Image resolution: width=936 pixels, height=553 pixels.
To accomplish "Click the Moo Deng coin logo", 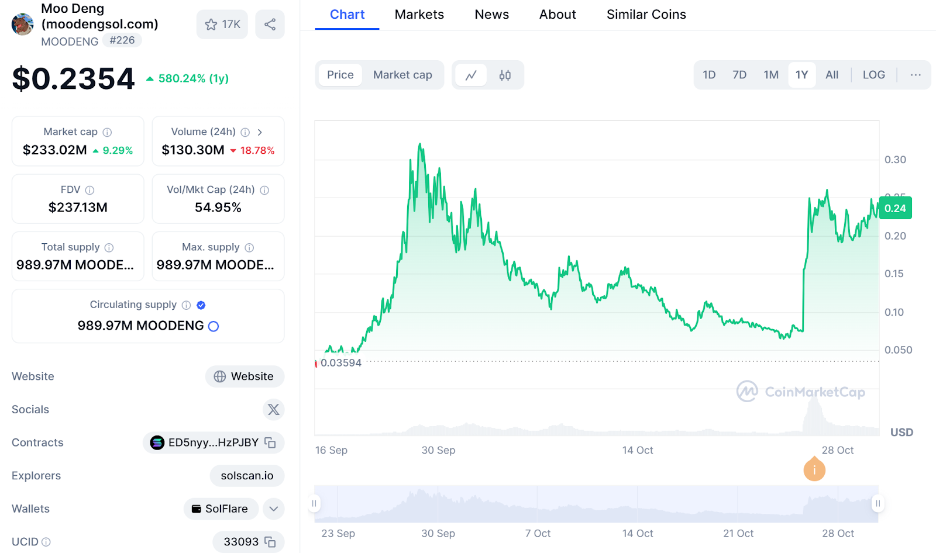I will pos(22,25).
